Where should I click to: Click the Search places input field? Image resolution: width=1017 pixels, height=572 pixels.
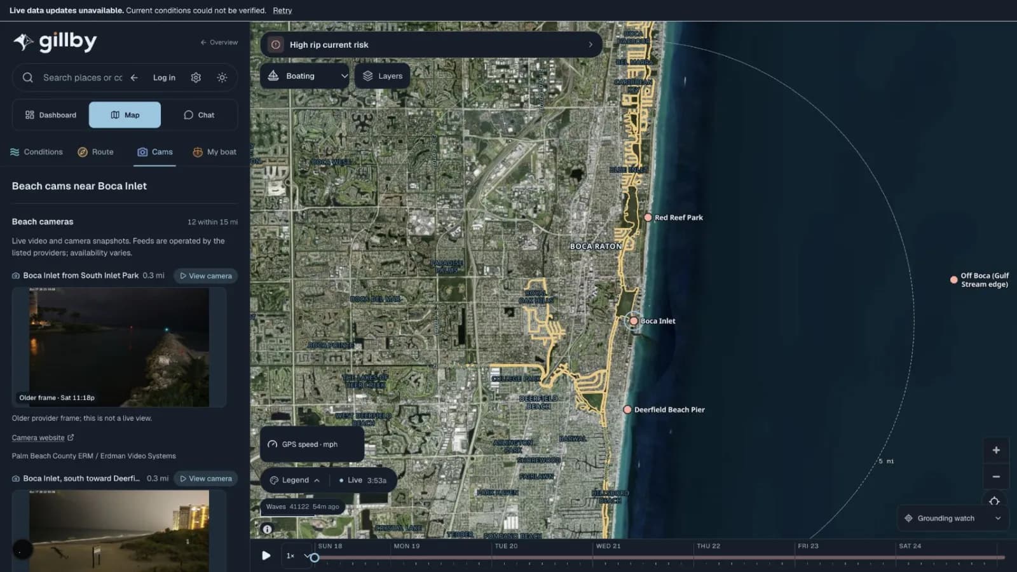click(83, 78)
